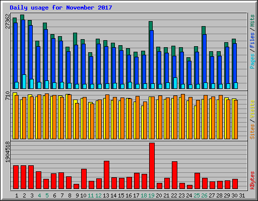The image size is (258, 201).
Task: Click the red KBytes bar for day 13
Action: coord(106,175)
